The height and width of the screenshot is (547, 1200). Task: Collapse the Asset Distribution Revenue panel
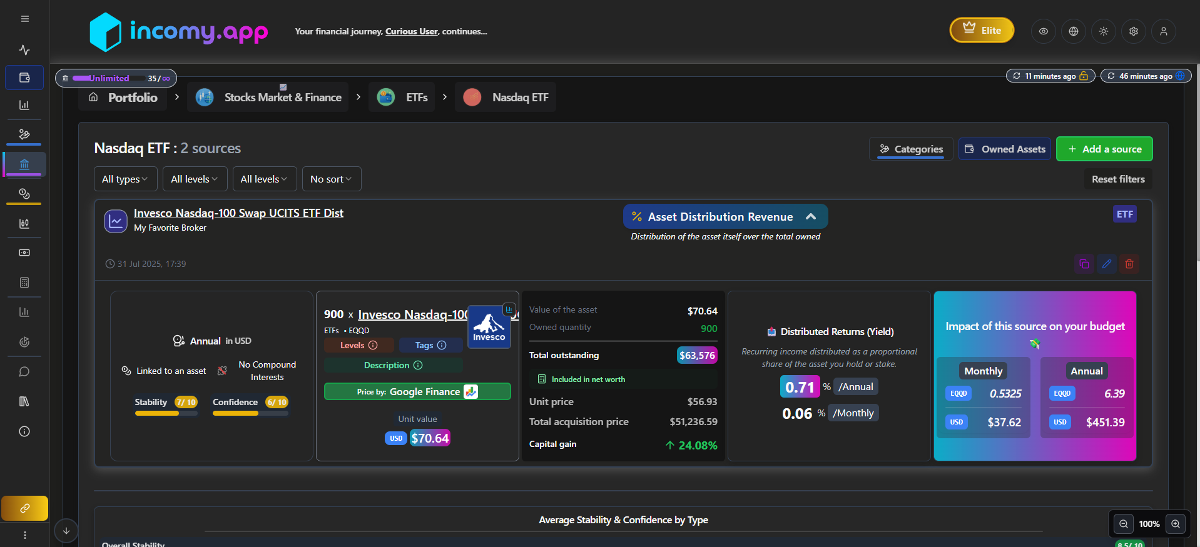[x=725, y=216]
